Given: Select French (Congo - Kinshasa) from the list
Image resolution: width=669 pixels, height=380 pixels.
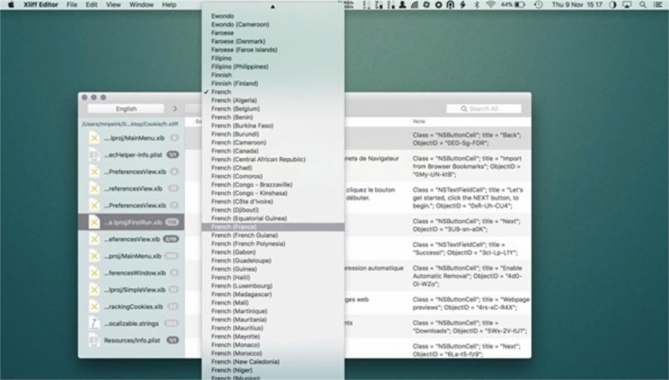Looking at the screenshot, I should [x=273, y=193].
